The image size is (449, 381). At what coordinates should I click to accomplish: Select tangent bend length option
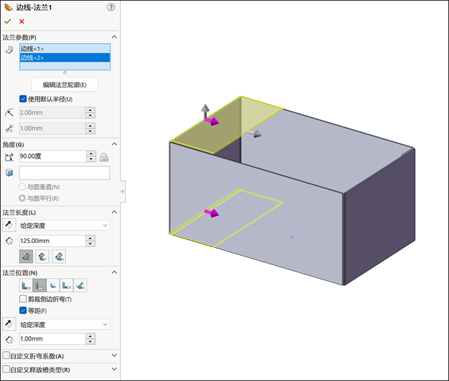click(x=59, y=257)
